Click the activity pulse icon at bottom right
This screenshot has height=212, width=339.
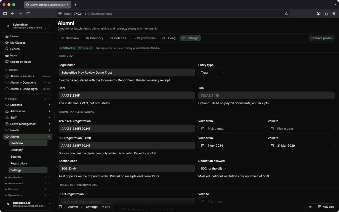[x=310, y=207]
